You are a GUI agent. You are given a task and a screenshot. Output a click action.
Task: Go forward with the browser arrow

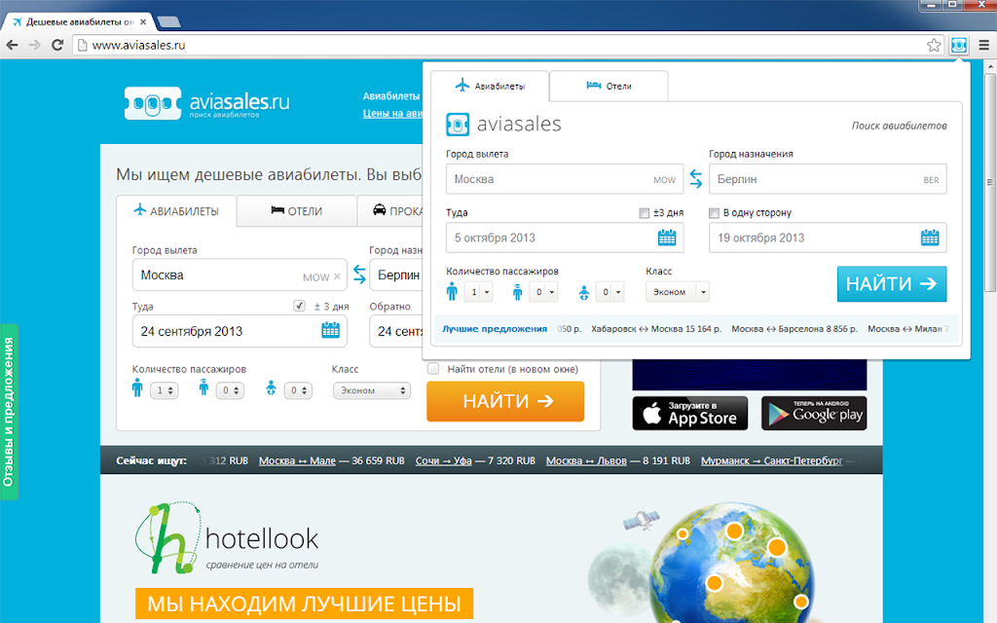pos(35,45)
